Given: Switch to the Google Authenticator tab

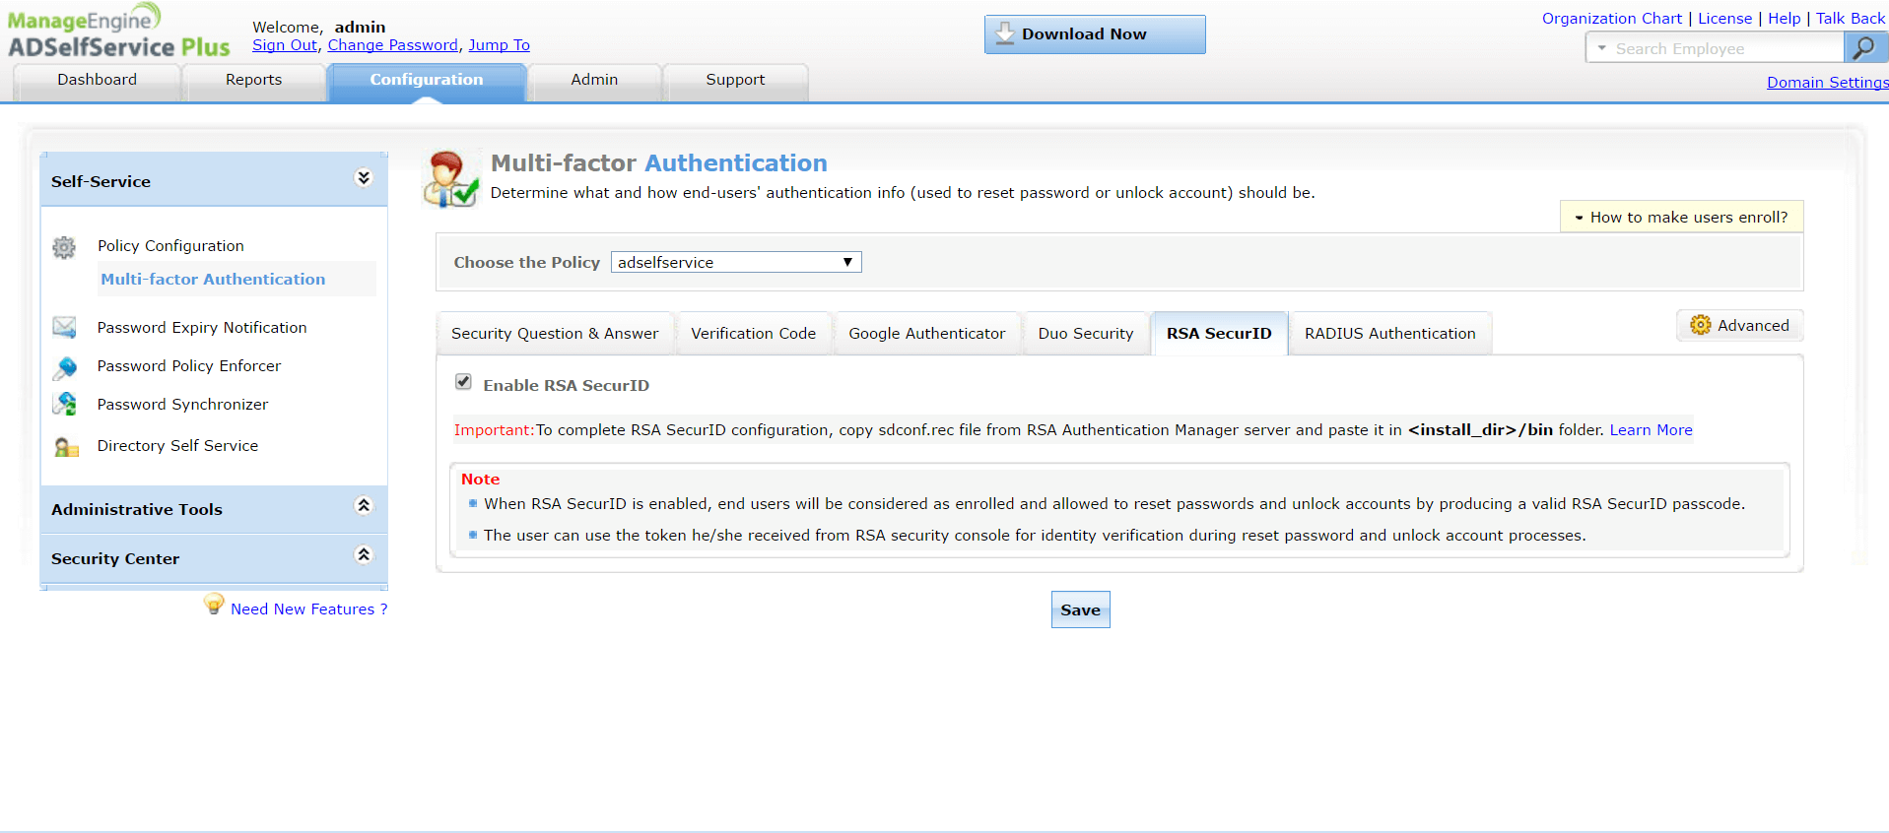Looking at the screenshot, I should pos(926,333).
